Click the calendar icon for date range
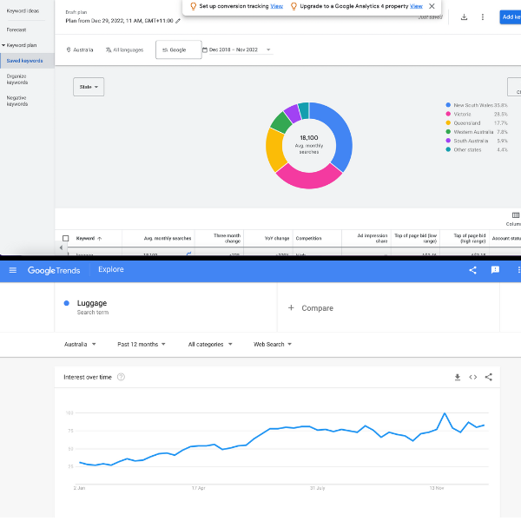The height and width of the screenshot is (521, 521). (205, 49)
